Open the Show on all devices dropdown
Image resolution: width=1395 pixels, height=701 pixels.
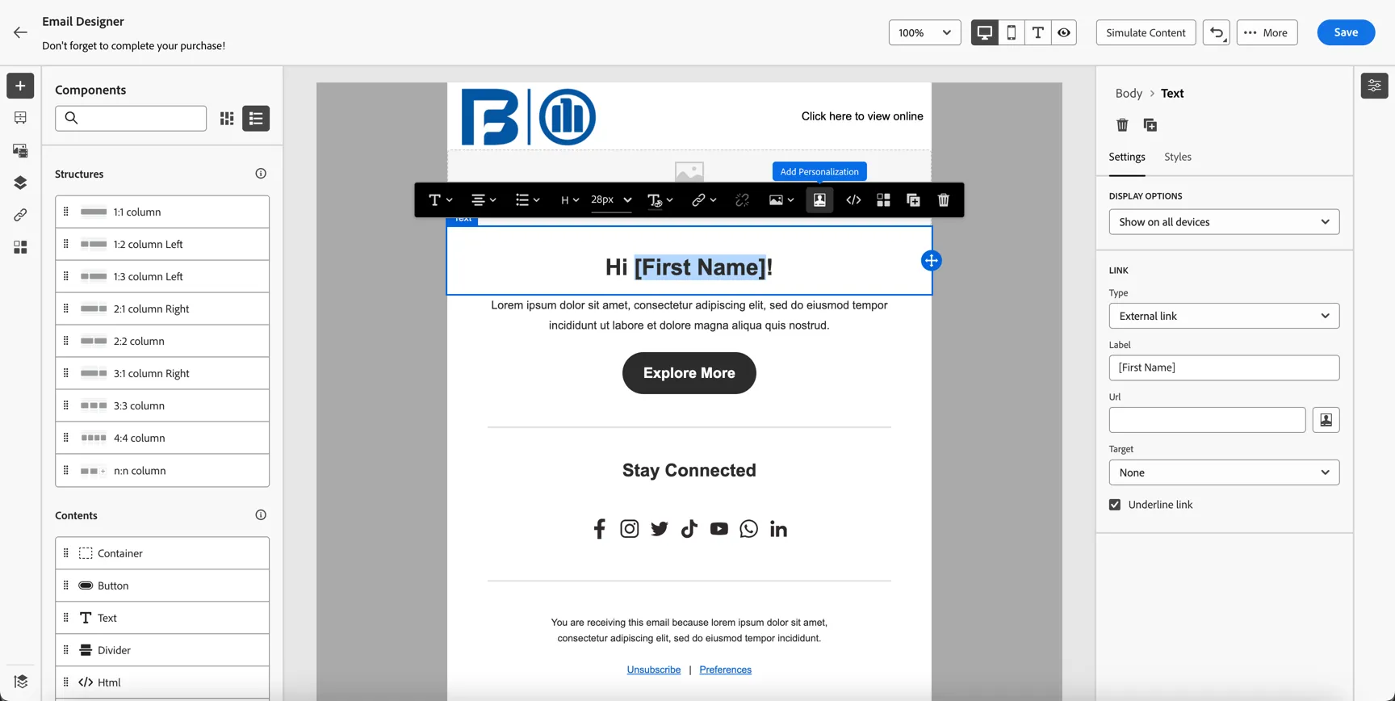tap(1224, 222)
